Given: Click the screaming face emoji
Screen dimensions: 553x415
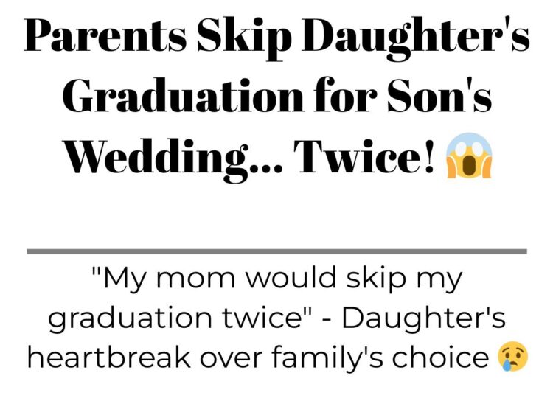Looking at the screenshot, I should 469,156.
